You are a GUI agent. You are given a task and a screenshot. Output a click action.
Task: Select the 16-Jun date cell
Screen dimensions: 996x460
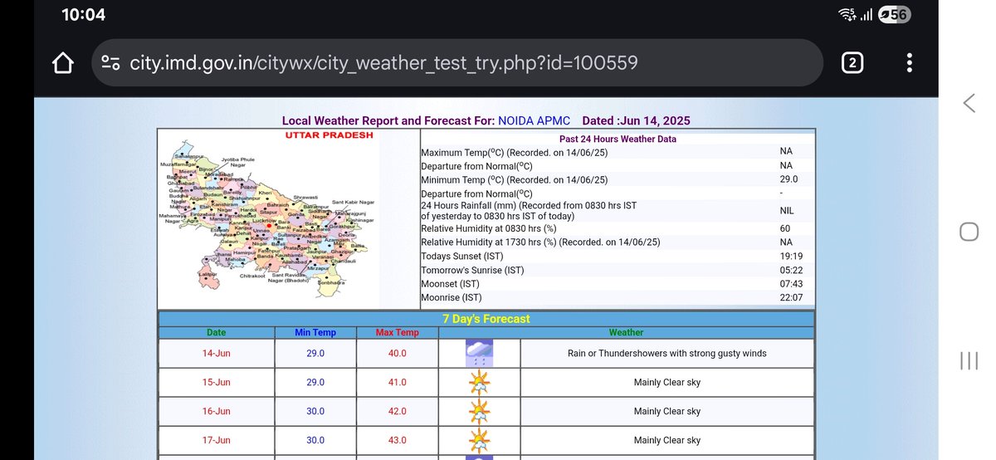pyautogui.click(x=216, y=411)
